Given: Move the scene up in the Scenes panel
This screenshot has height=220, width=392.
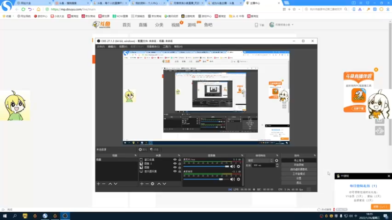Looking at the screenshot, I should coord(110,184).
